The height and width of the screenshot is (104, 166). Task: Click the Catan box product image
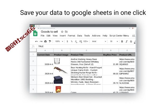coord(58,89)
